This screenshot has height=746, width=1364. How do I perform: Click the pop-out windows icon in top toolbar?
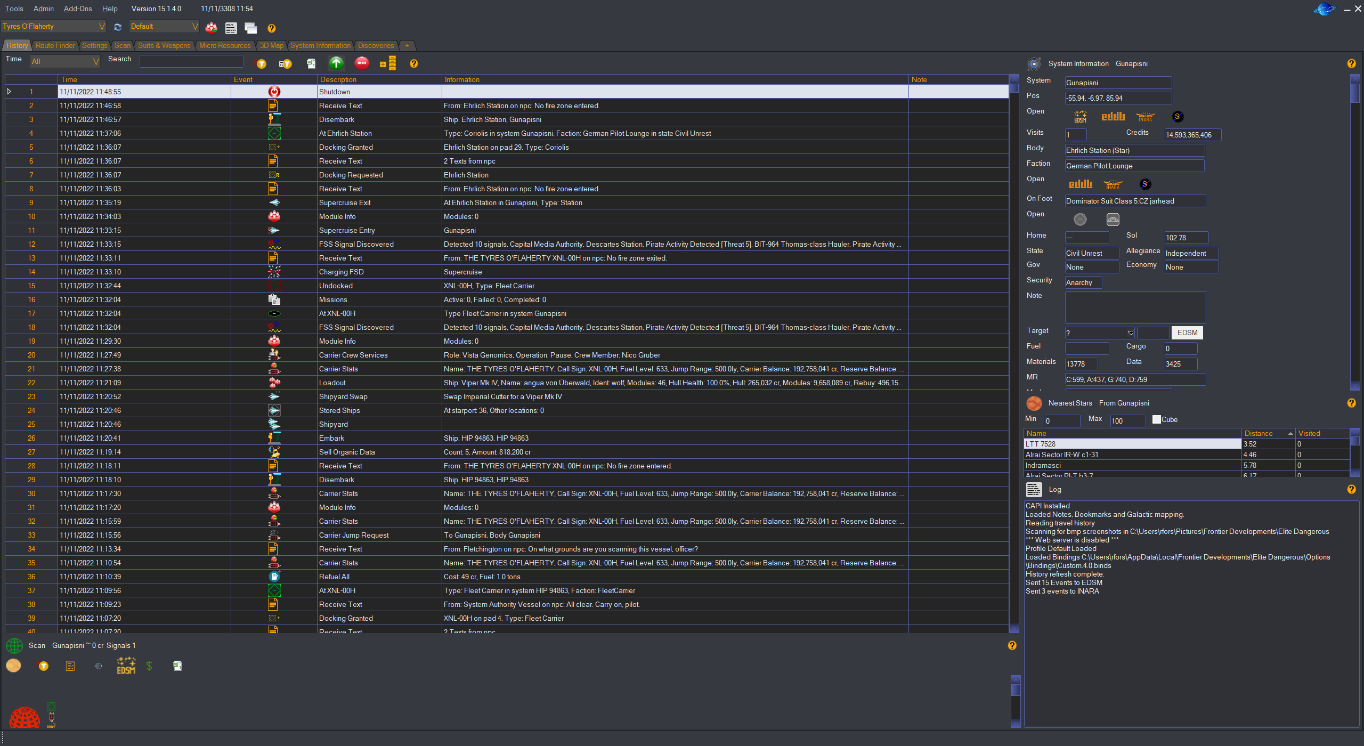[250, 28]
